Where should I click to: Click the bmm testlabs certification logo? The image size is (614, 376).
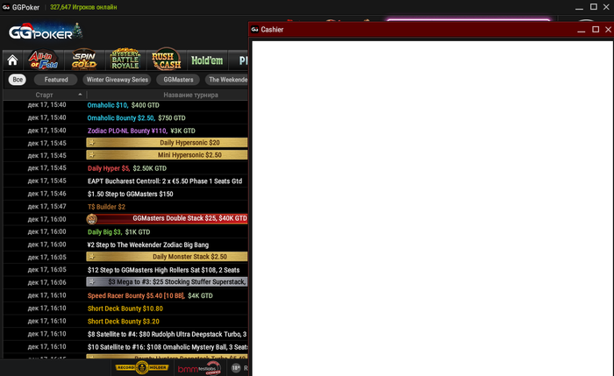[199, 369]
